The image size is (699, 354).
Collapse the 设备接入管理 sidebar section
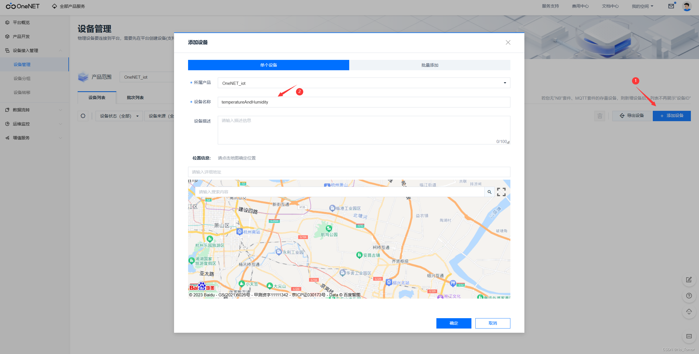(x=60, y=50)
